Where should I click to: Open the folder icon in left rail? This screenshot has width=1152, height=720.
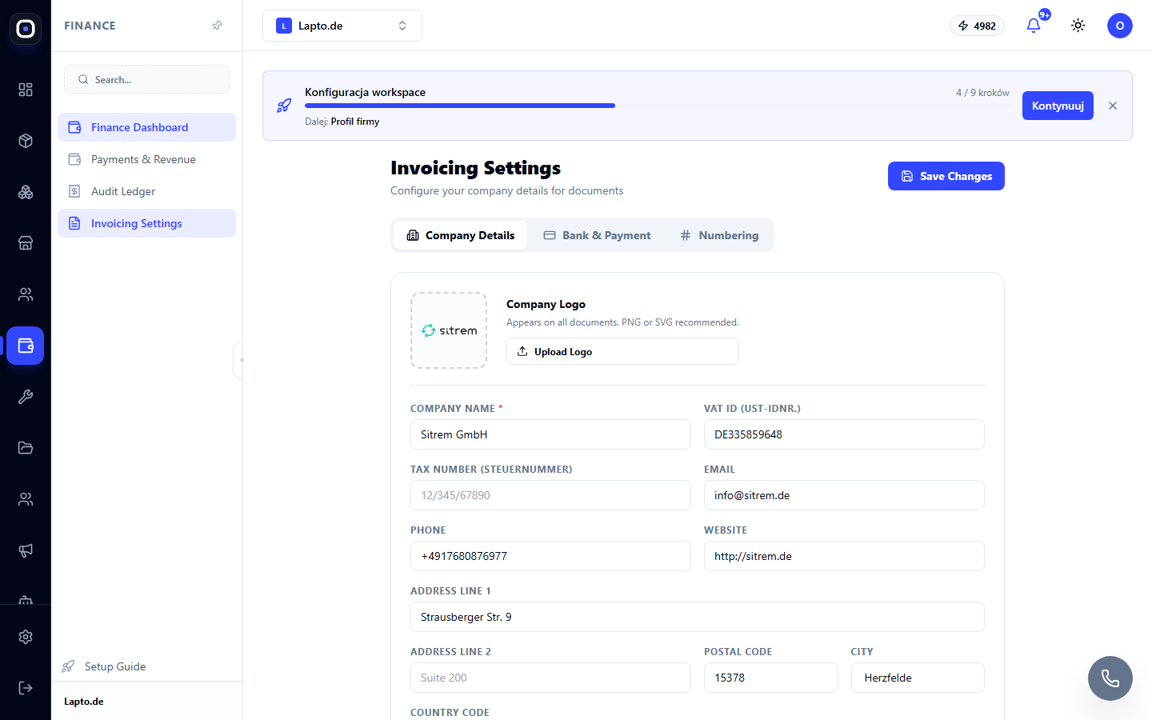(x=26, y=448)
